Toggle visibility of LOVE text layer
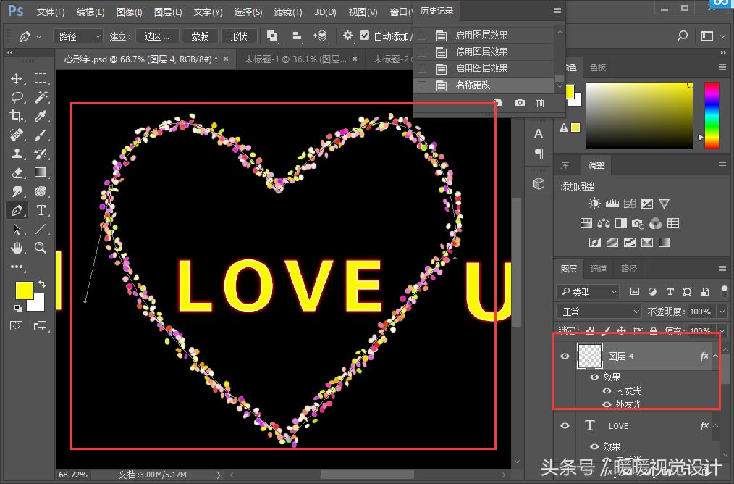 point(565,426)
